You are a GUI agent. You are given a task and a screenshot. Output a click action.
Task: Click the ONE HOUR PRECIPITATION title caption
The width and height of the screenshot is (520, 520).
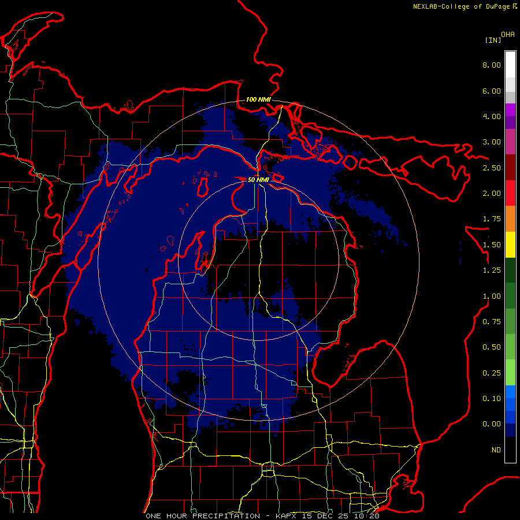(262, 516)
